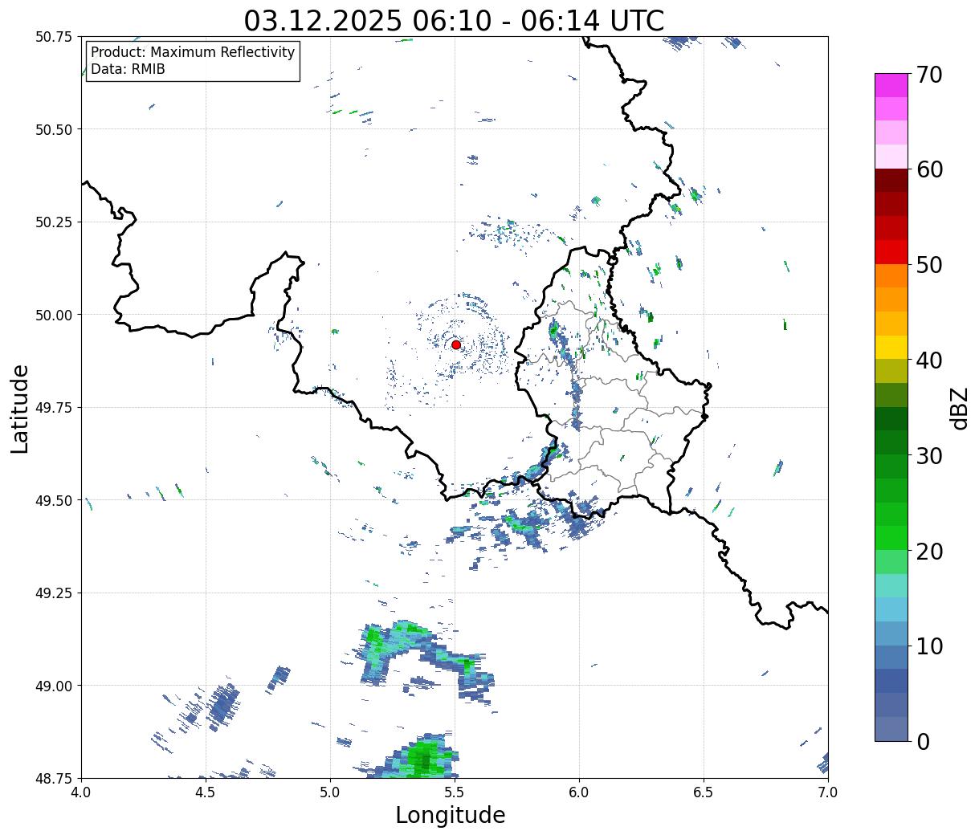979x835 pixels.
Task: Click longitude tick label 5.5
Action: point(455,792)
